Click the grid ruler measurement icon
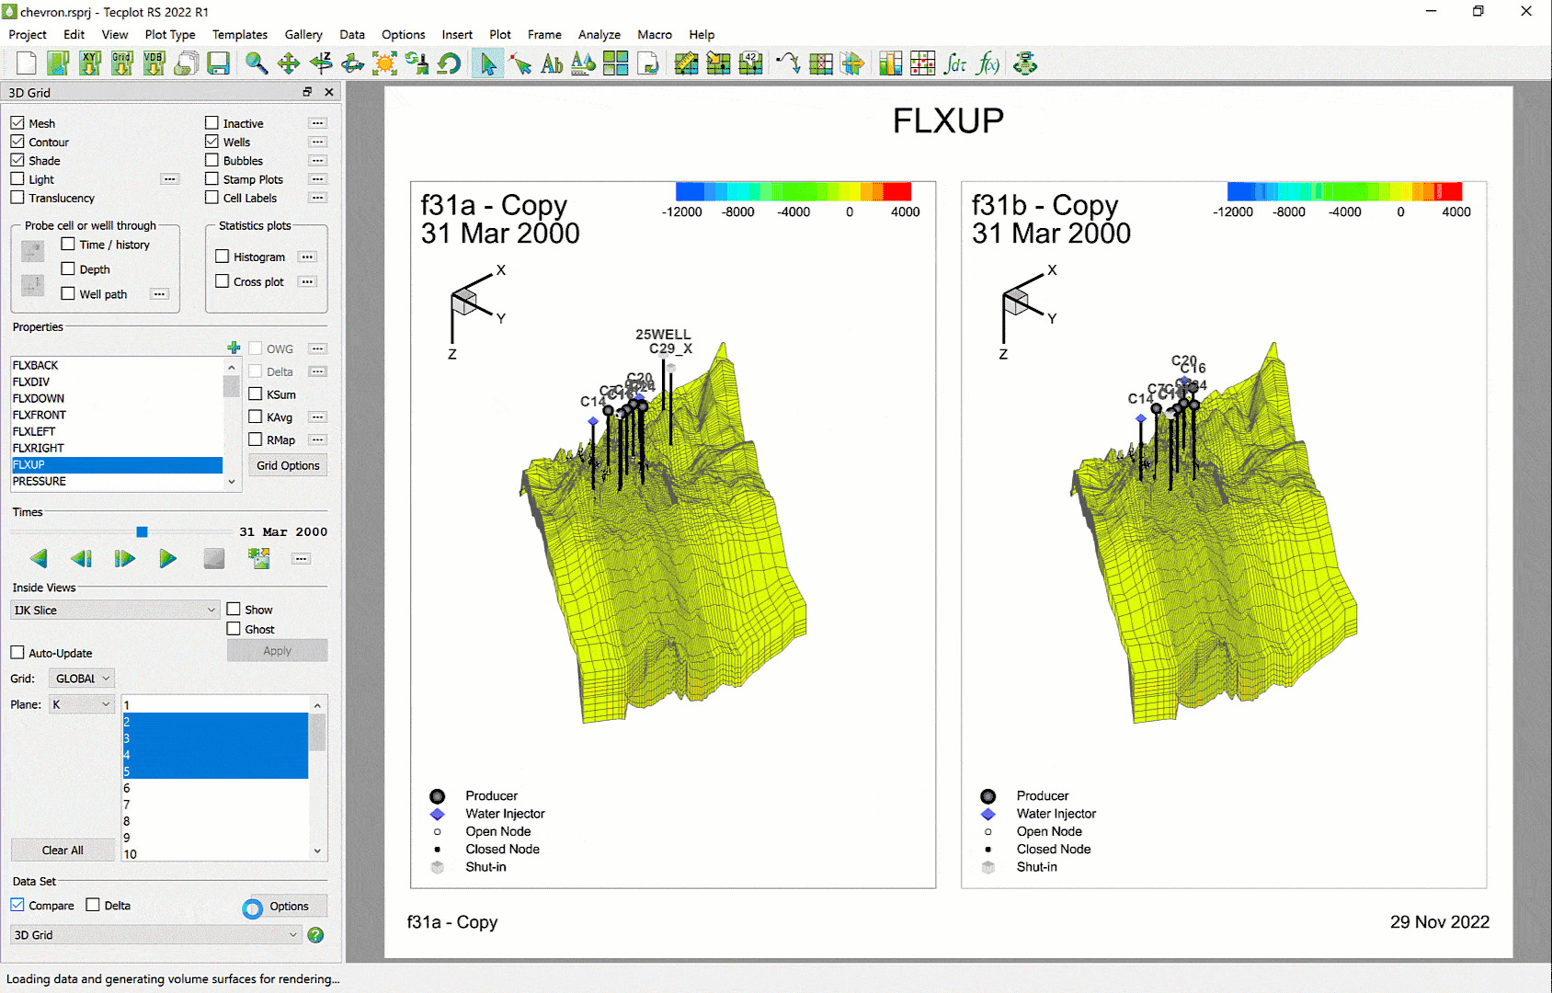 [x=686, y=63]
